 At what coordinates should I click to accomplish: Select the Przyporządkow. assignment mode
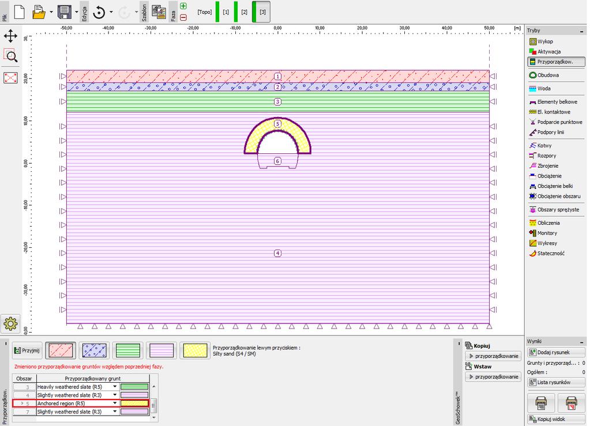pos(557,61)
